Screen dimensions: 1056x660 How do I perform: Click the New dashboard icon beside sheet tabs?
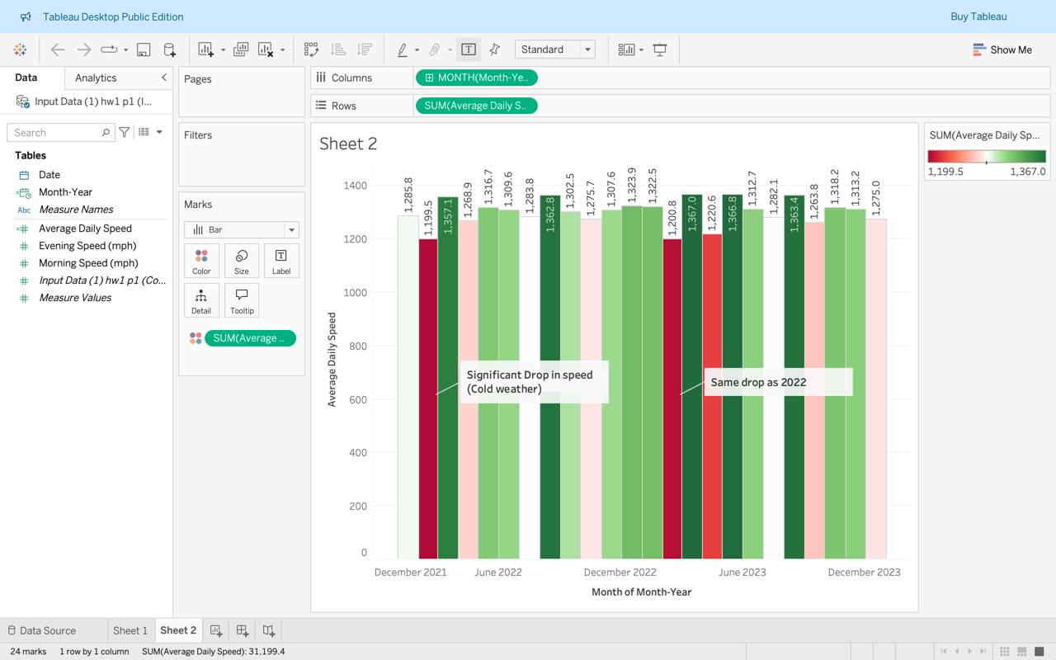point(243,630)
